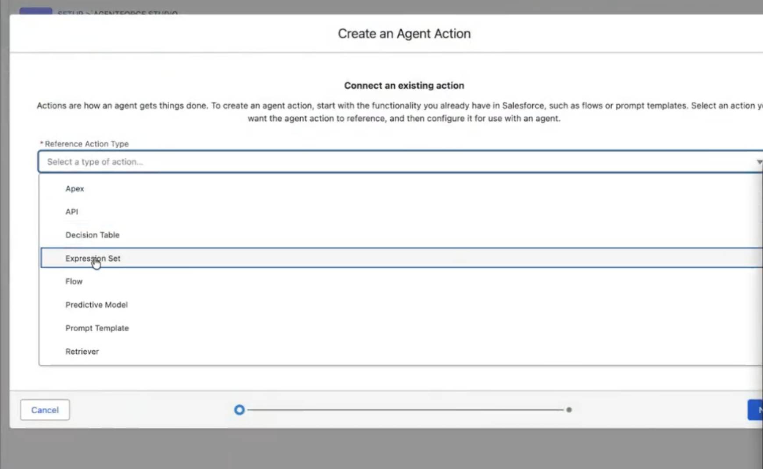Viewport: 763px width, 469px height.
Task: Click the first step indicator in the progress bar
Action: coord(239,410)
